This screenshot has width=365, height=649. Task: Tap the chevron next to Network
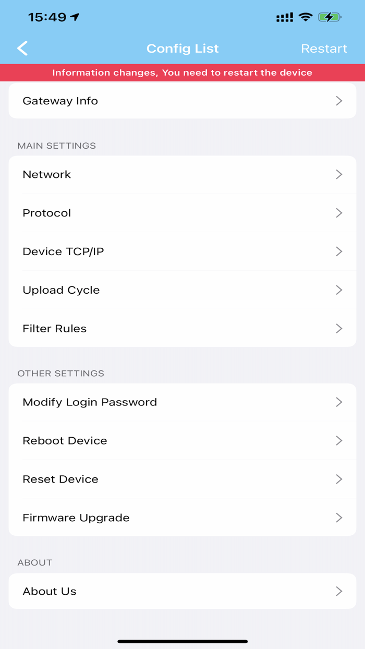tap(339, 174)
